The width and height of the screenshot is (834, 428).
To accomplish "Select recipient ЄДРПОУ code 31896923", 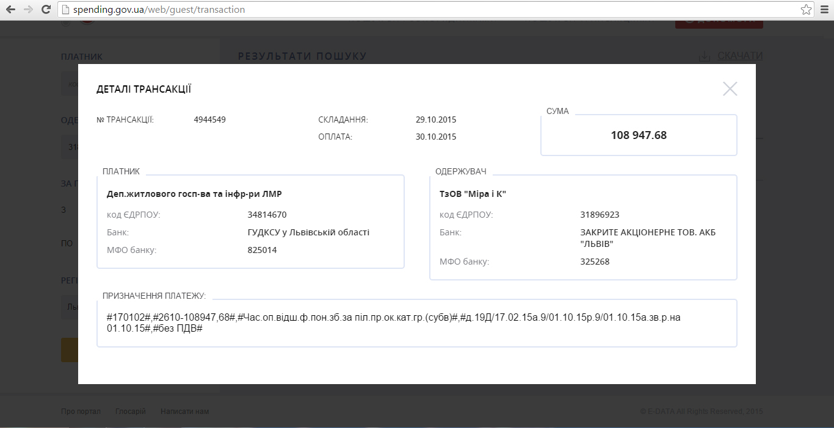I will point(600,215).
